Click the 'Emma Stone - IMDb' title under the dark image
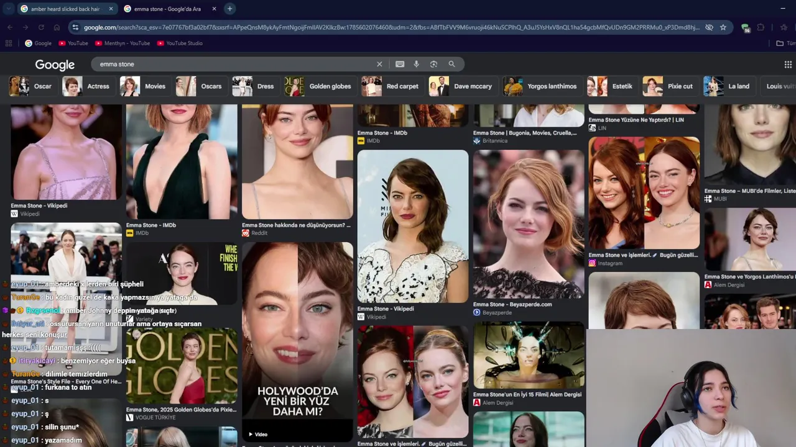The height and width of the screenshot is (447, 796). tap(382, 133)
